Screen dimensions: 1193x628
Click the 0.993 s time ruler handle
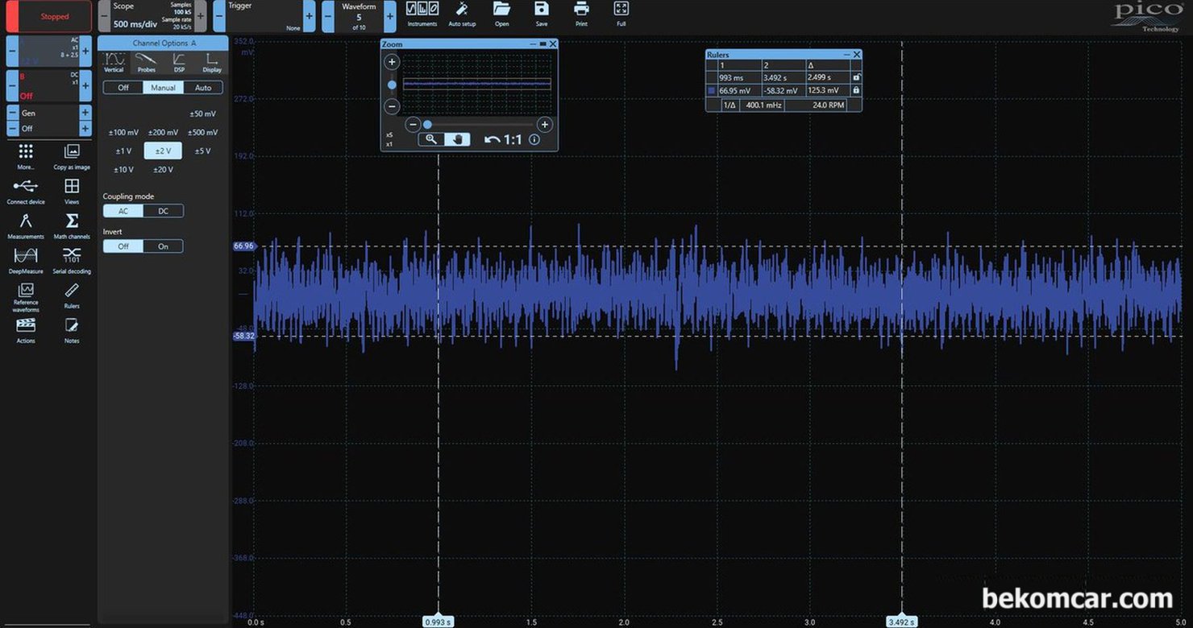[x=438, y=622]
